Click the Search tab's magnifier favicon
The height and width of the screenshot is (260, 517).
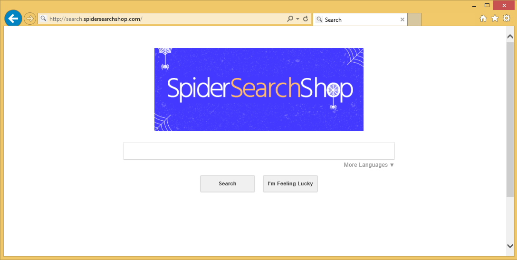(x=319, y=19)
